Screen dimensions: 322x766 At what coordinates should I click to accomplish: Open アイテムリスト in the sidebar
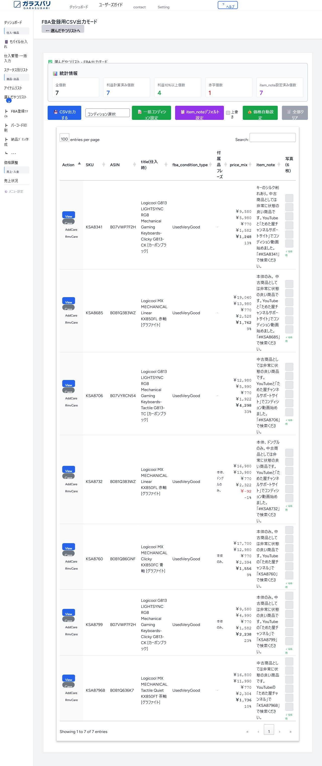pyautogui.click(x=13, y=88)
